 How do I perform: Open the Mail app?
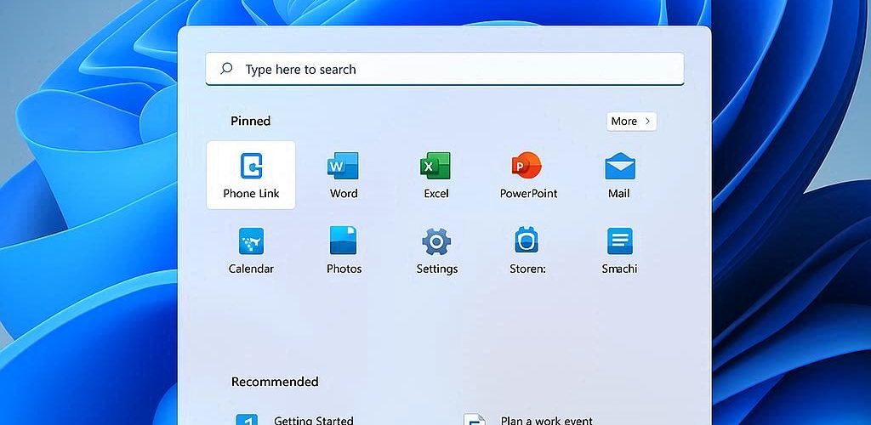[619, 175]
